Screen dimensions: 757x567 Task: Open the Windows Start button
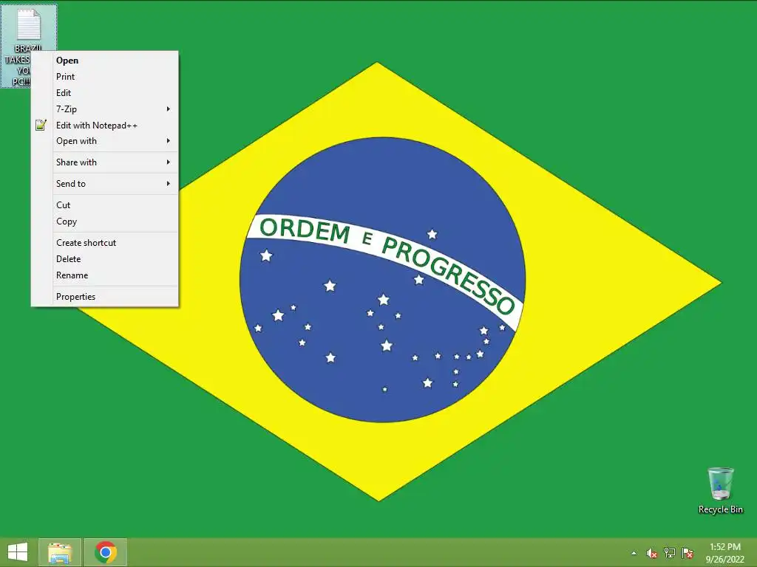click(18, 552)
